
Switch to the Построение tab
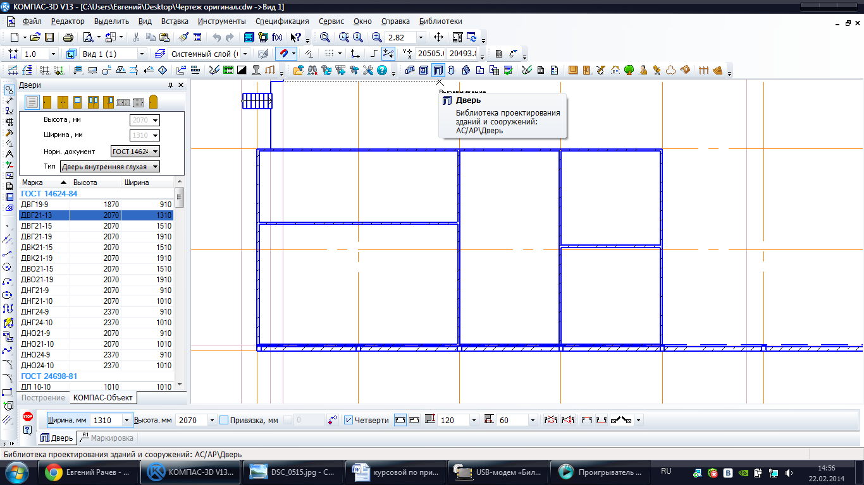[x=44, y=397]
